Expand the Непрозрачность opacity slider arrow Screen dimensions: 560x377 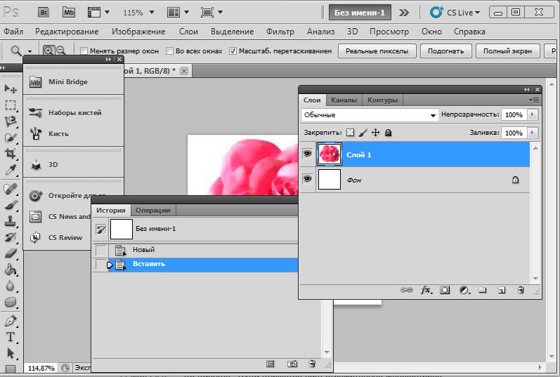[x=532, y=114]
